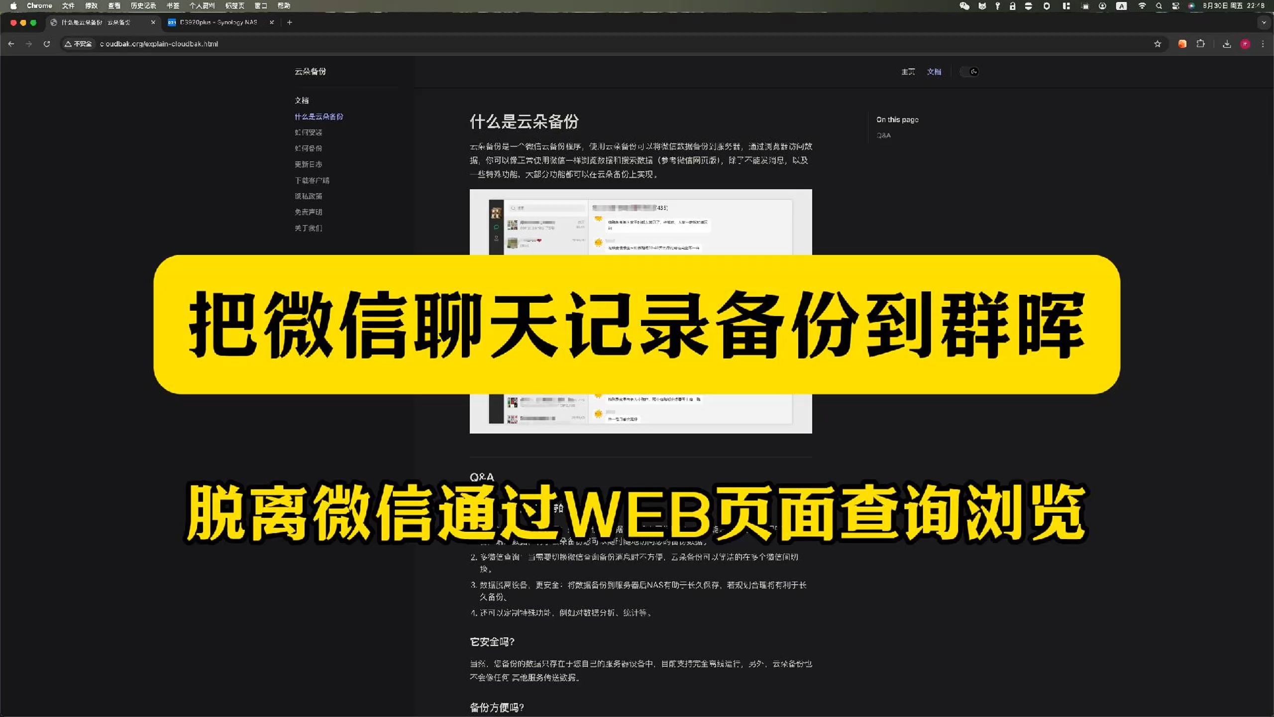1274x717 pixels.
Task: Select 文档 top navigation menu item
Action: pos(934,71)
